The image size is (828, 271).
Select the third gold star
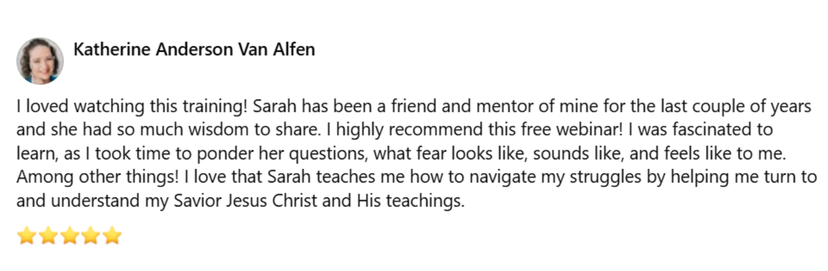pos(70,236)
